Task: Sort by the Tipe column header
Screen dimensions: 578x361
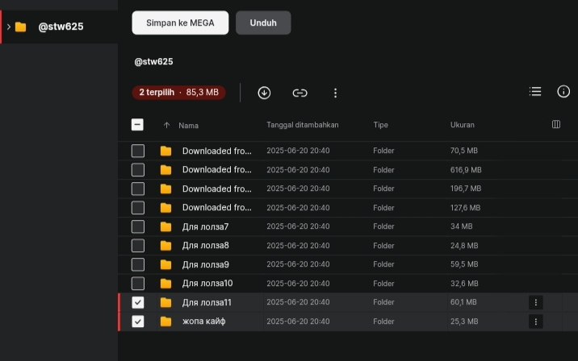Action: pos(380,125)
